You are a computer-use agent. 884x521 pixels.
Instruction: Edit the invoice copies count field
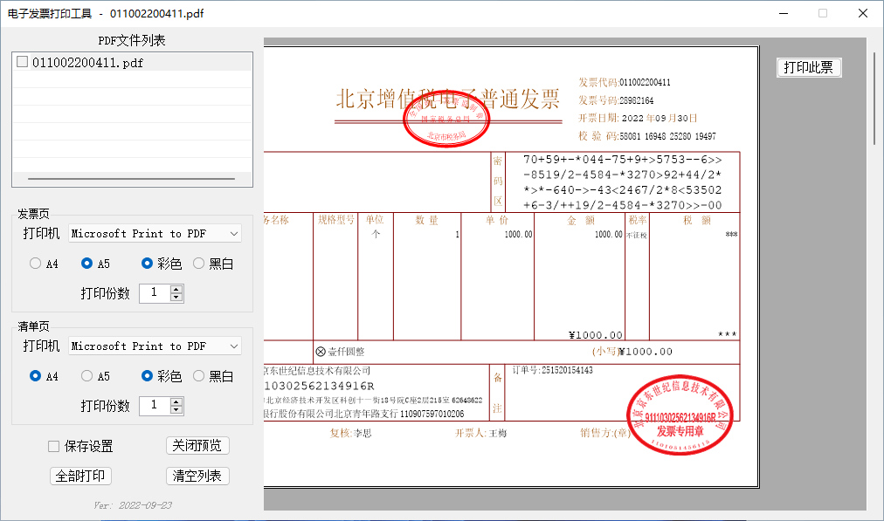pos(155,292)
